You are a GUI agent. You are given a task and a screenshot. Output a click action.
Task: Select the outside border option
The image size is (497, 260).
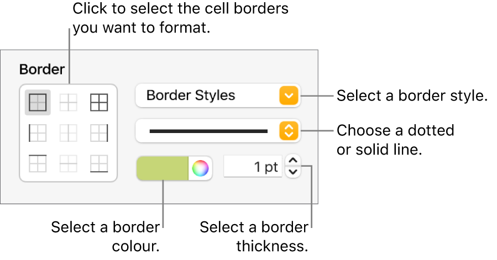38,103
